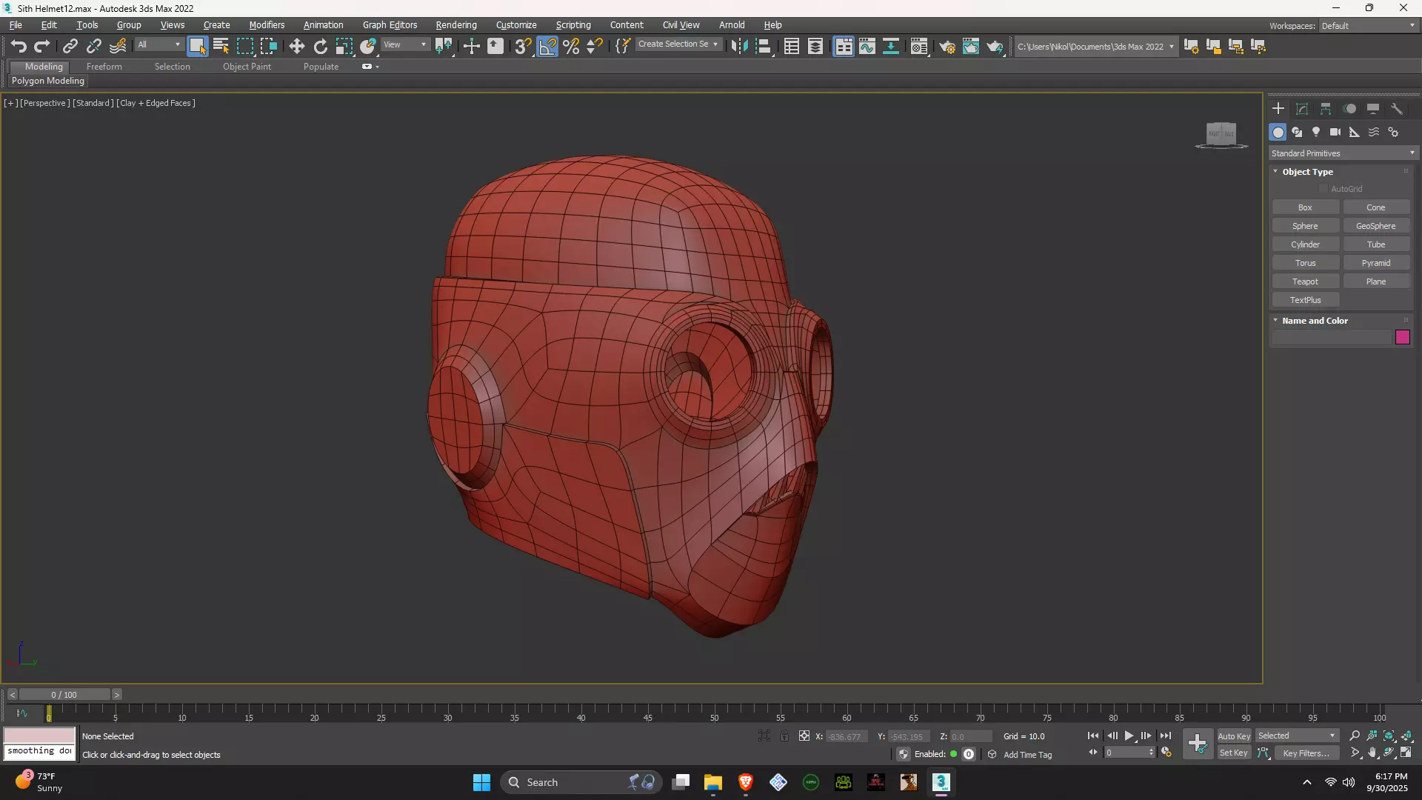Open the Curve Editor icon
This screenshot has width=1422, height=800.
[867, 46]
